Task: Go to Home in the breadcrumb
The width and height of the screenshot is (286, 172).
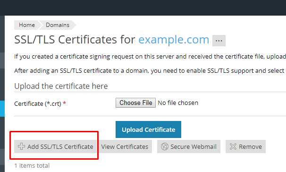Action: [x=27, y=25]
